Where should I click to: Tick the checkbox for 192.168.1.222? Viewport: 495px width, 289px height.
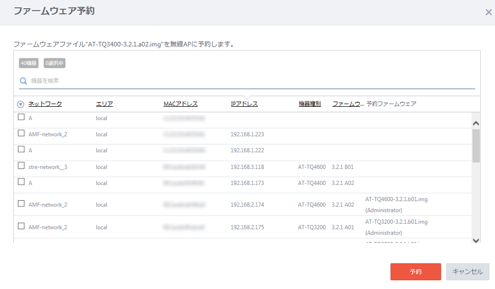point(21,149)
